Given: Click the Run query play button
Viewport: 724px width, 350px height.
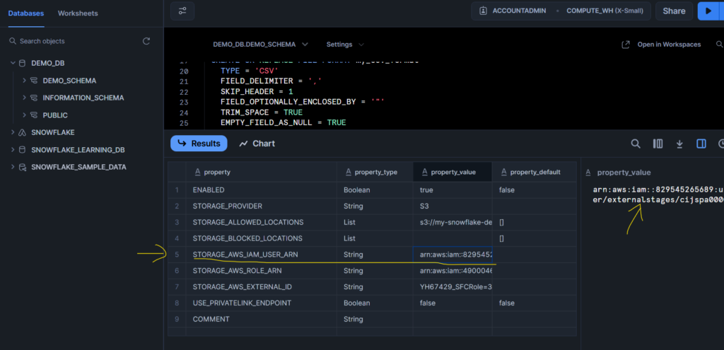Looking at the screenshot, I should click(x=708, y=11).
